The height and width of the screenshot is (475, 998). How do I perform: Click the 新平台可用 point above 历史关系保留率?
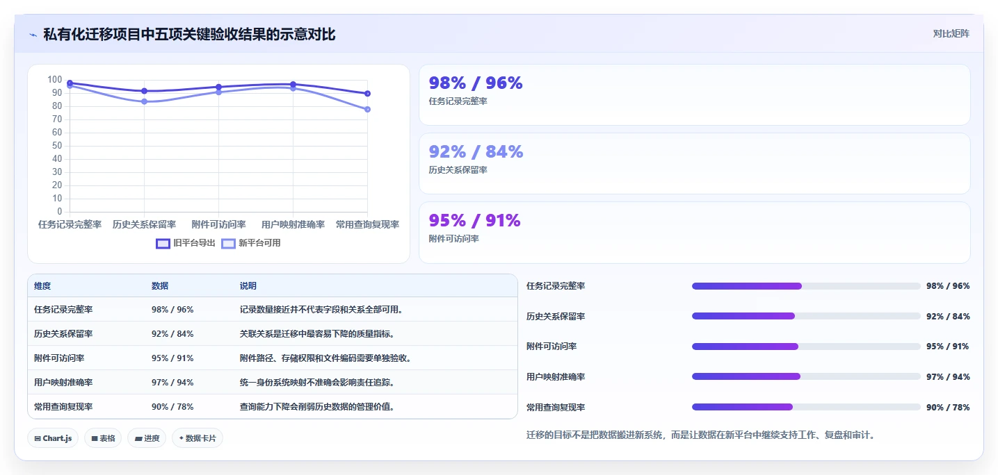point(144,101)
